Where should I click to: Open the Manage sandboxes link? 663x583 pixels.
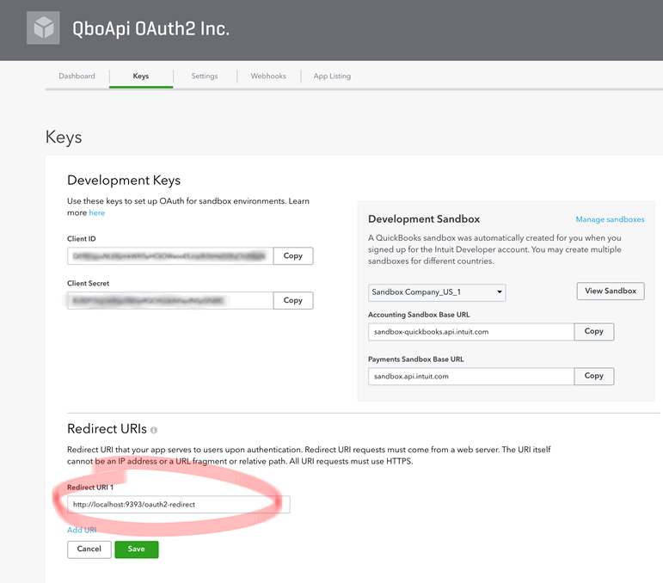click(x=610, y=219)
